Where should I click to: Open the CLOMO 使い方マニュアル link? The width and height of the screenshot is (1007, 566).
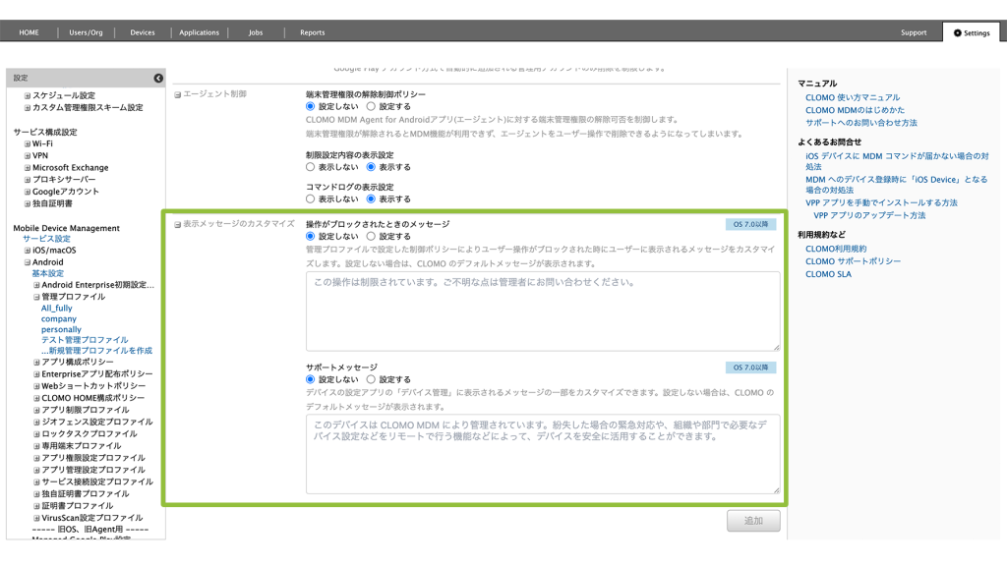coord(852,97)
